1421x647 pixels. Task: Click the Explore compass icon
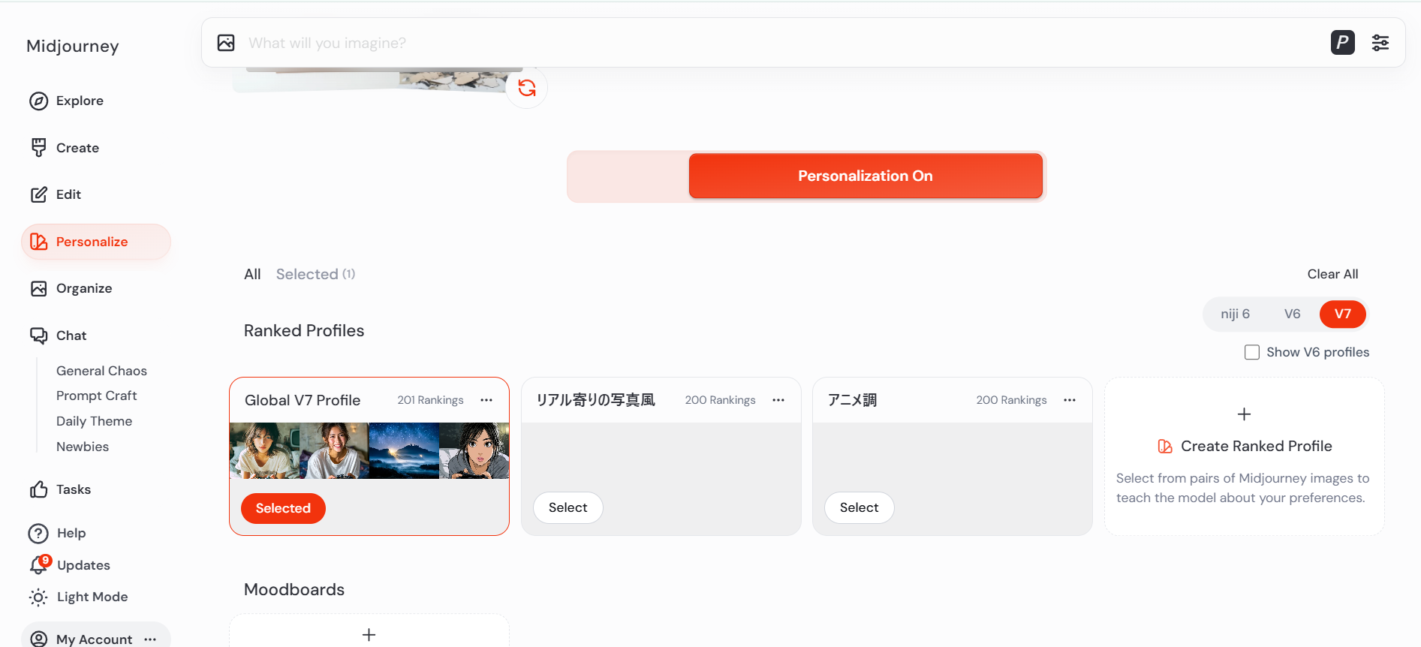(x=38, y=101)
